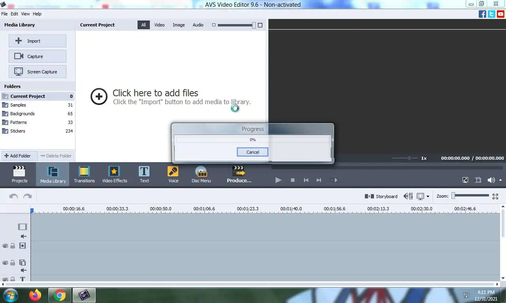
Task: Click the small thumbnail size icon
Action: 214,25
